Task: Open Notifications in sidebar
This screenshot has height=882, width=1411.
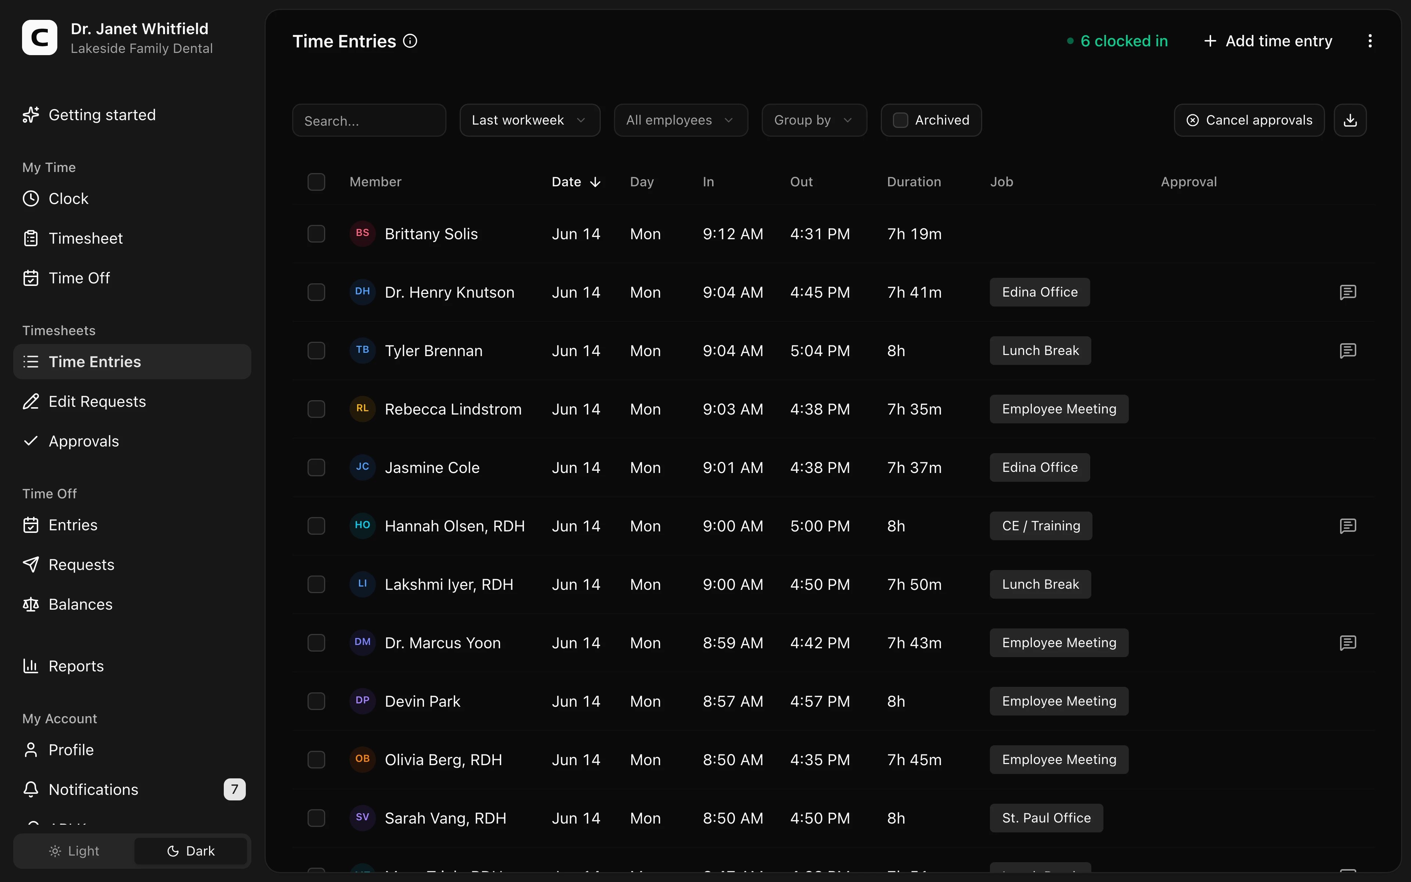Action: click(x=132, y=789)
